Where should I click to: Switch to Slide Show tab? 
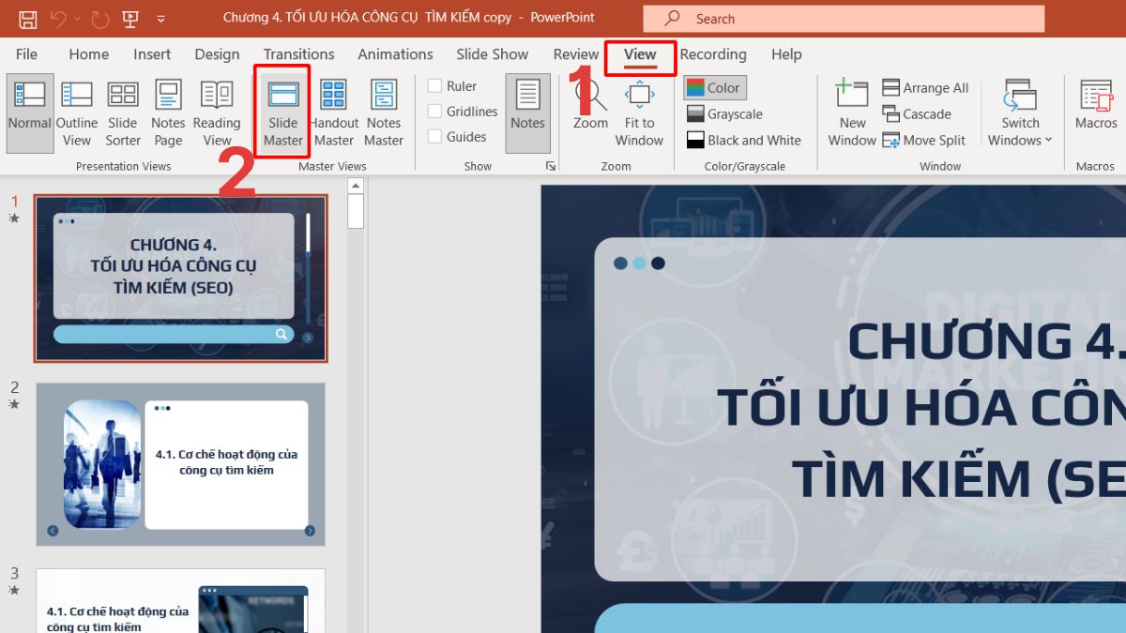point(492,54)
